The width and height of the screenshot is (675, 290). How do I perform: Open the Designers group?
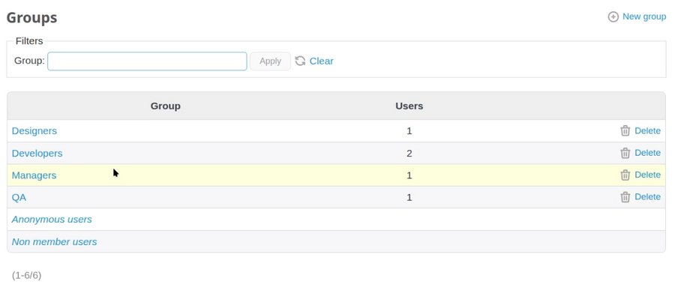point(34,131)
